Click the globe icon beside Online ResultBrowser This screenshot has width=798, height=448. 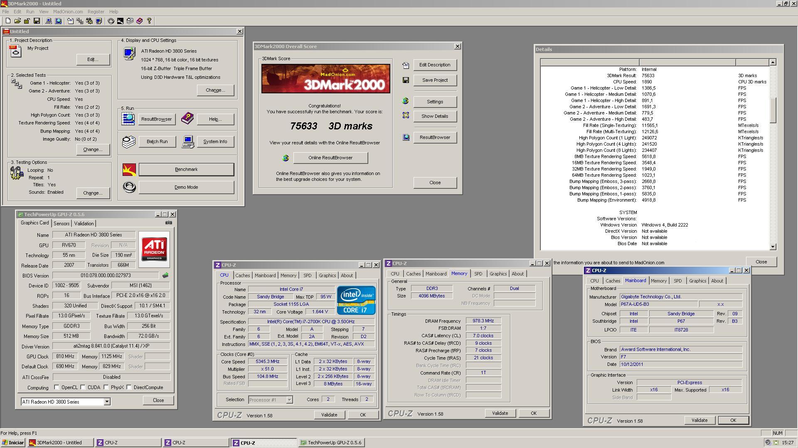click(286, 158)
